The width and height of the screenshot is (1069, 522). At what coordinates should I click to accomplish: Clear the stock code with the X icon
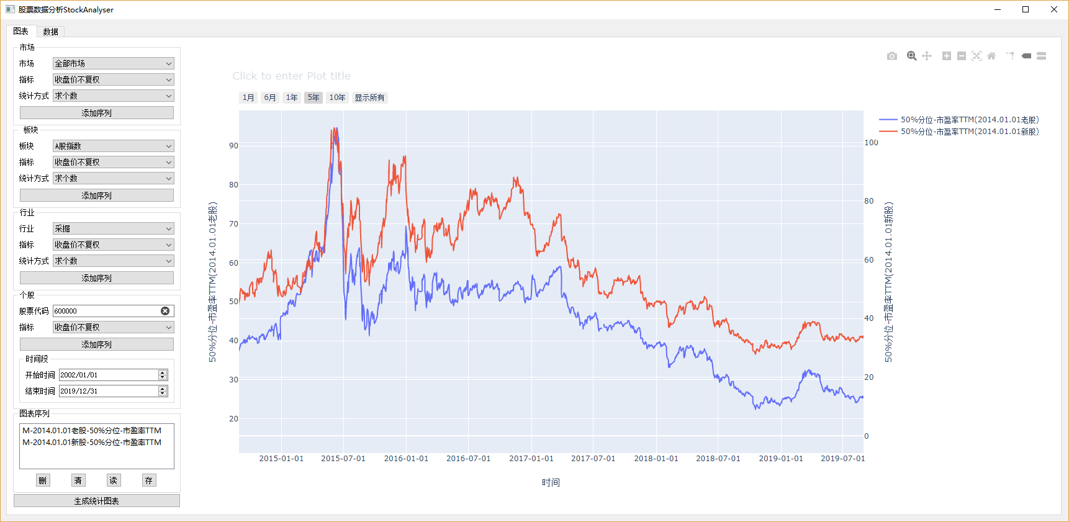click(x=165, y=311)
